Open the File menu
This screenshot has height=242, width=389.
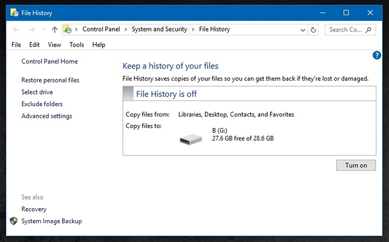tap(16, 44)
